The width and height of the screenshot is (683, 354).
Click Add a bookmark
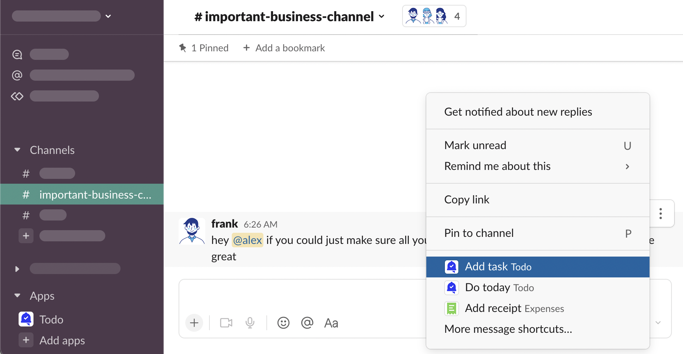[284, 48]
